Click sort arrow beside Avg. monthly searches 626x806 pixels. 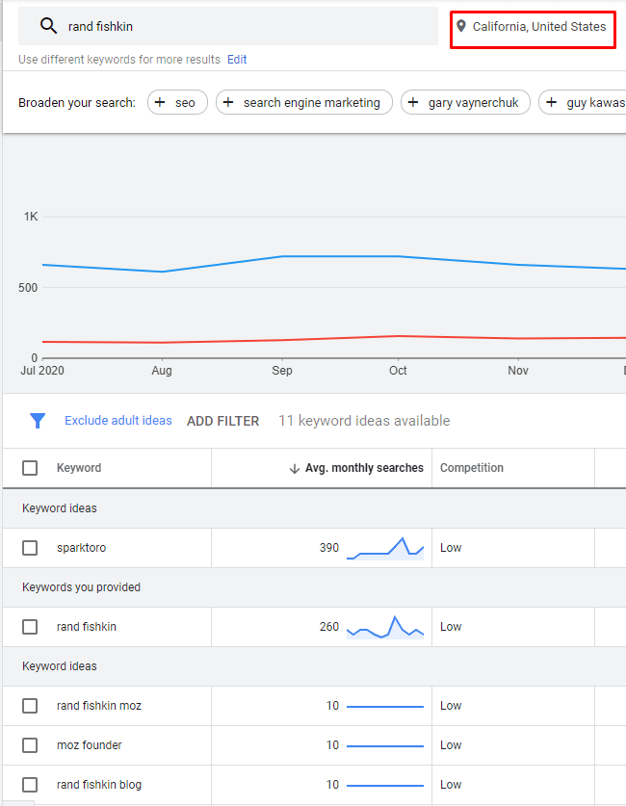(x=295, y=468)
